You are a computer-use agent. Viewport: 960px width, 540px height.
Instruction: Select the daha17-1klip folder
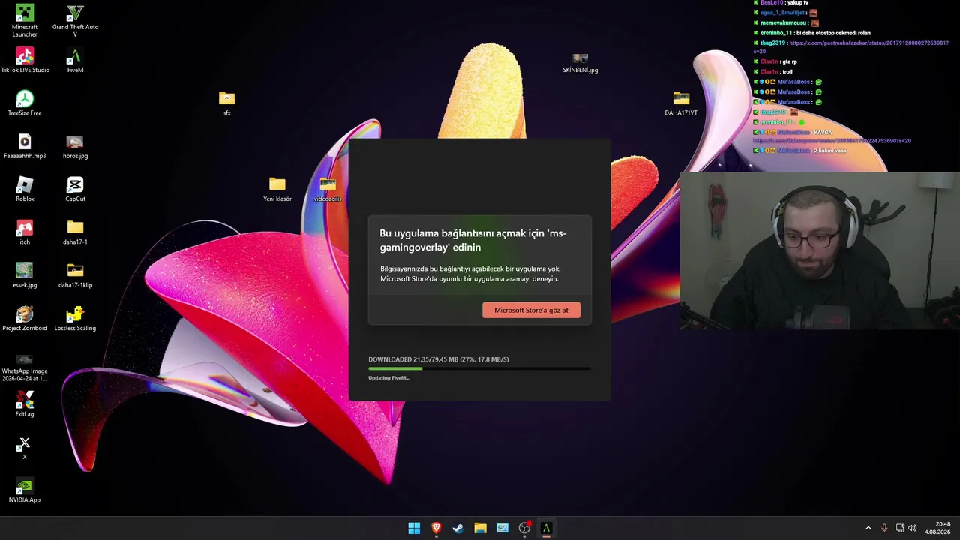pos(75,275)
